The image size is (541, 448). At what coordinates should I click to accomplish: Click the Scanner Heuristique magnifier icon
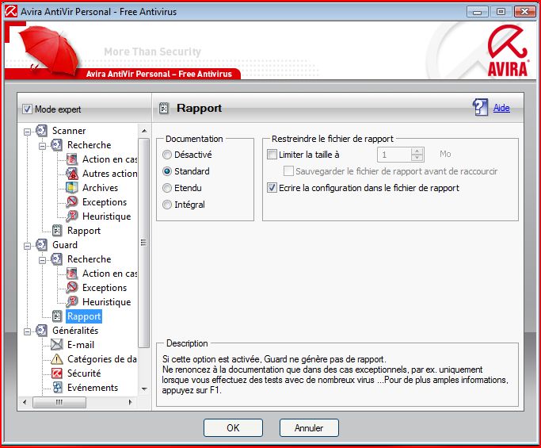coord(72,216)
